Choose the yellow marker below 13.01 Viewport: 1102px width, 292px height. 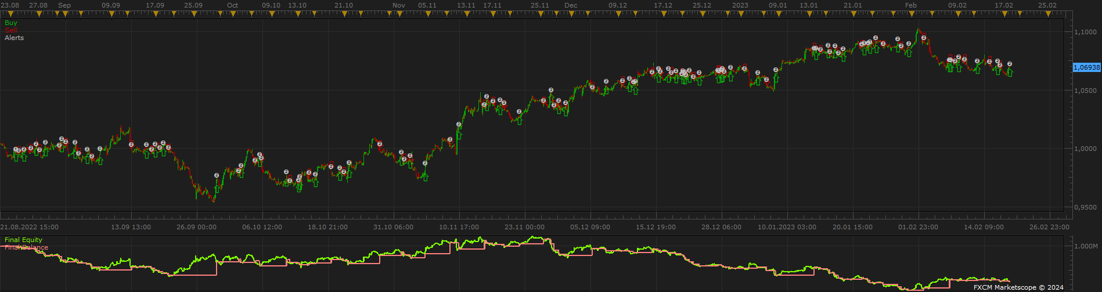click(x=809, y=13)
